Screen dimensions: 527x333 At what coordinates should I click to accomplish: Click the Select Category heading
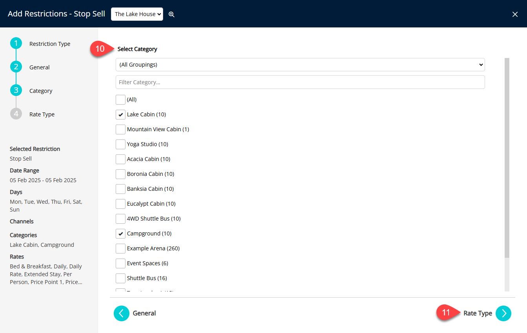click(137, 49)
